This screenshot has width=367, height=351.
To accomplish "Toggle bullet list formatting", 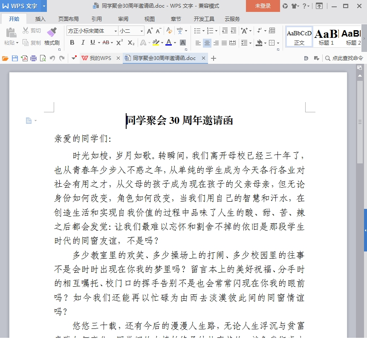I will [197, 31].
